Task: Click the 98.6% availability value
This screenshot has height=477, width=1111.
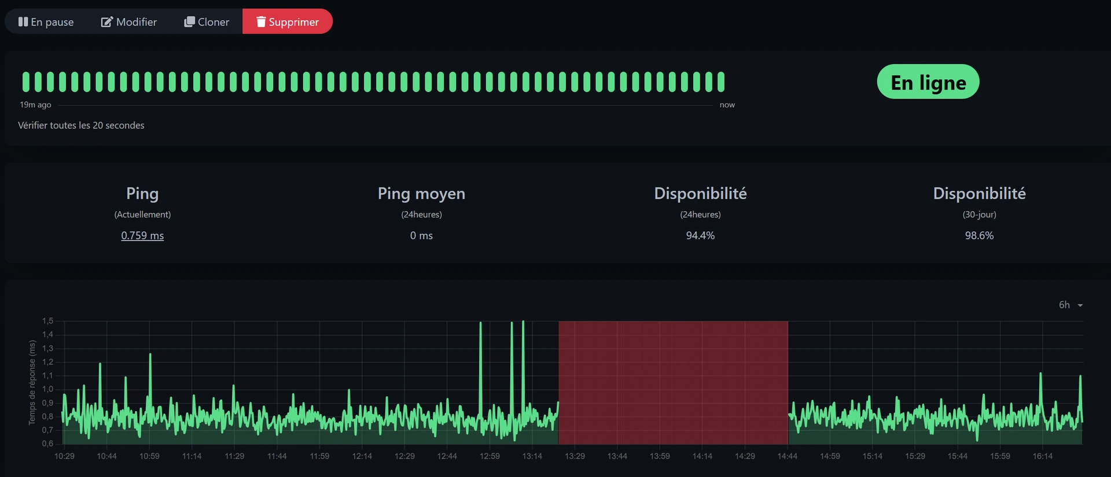Action: pos(979,235)
